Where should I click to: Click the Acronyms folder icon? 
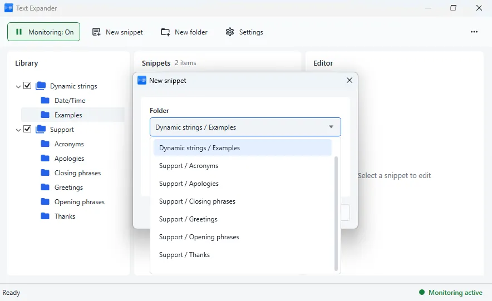point(45,144)
